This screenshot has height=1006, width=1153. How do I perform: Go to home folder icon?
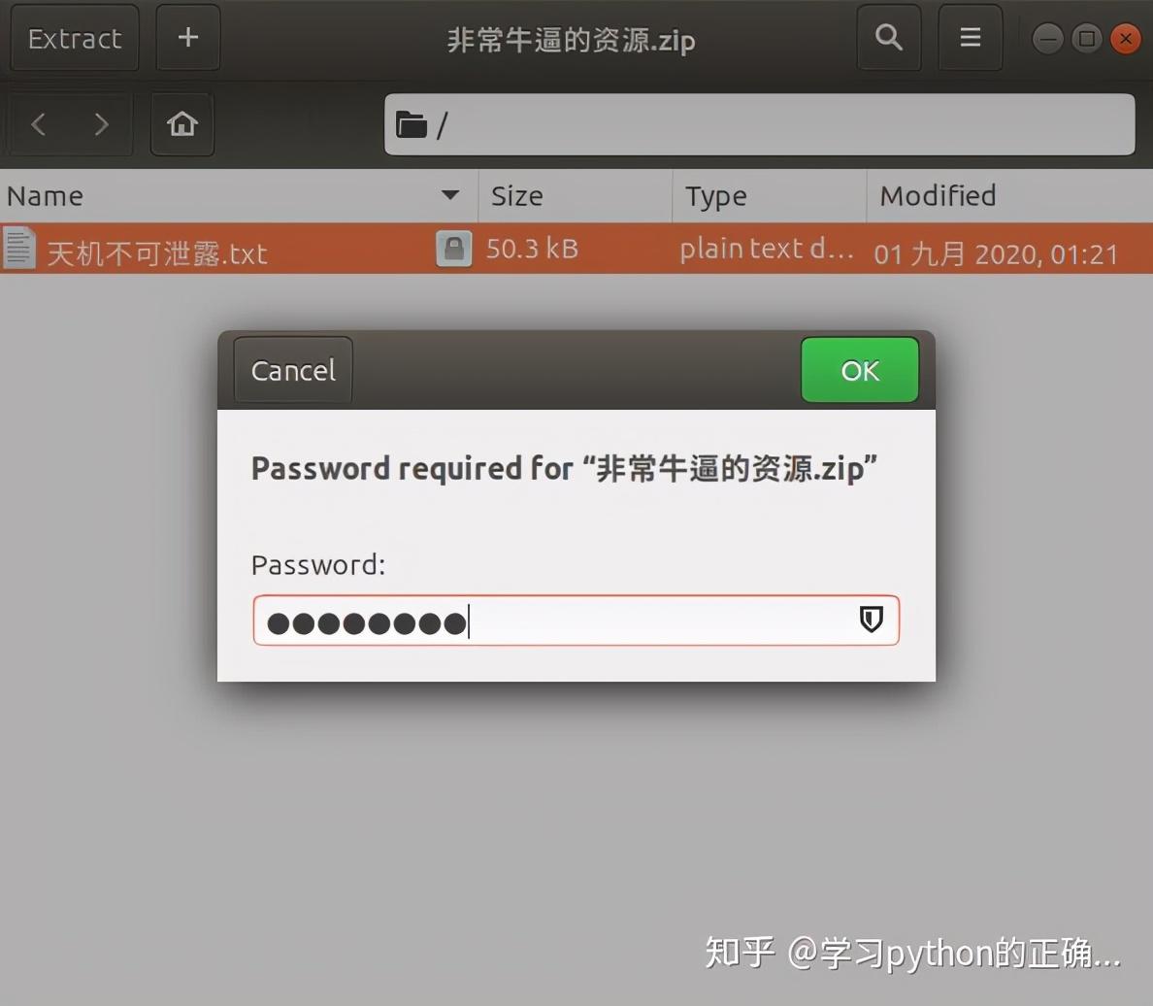182,123
